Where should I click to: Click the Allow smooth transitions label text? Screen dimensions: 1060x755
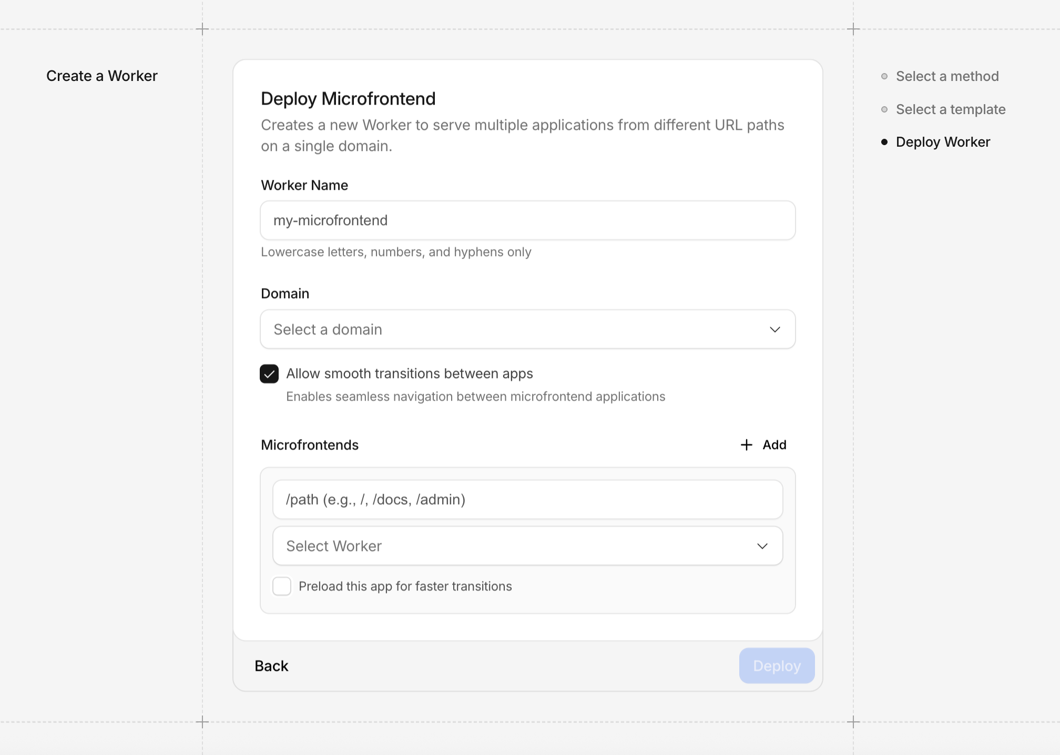pos(409,374)
